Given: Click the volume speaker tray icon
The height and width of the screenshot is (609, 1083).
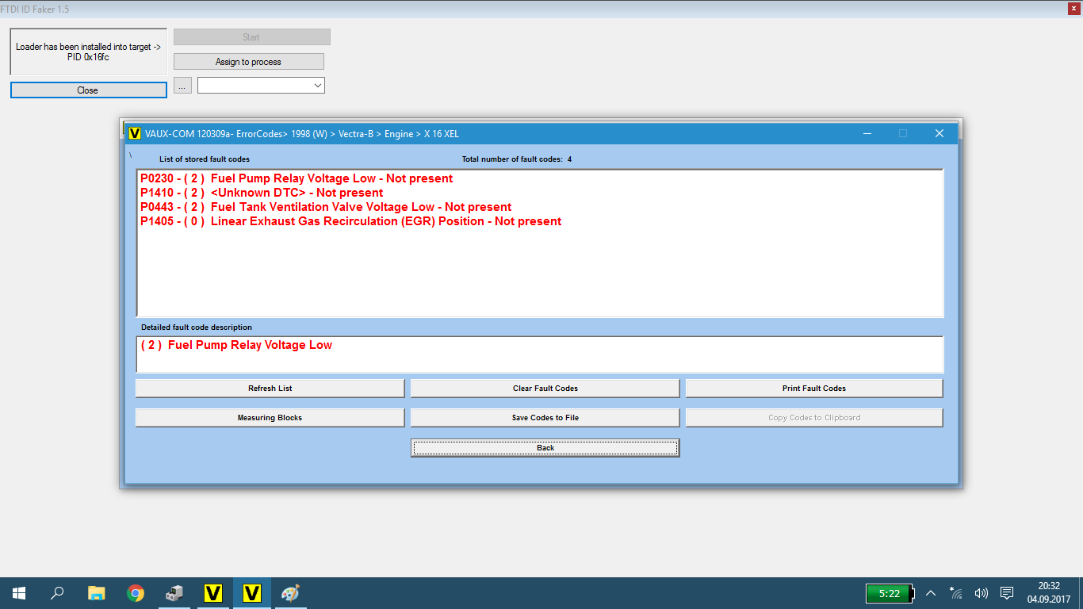Looking at the screenshot, I should coord(982,593).
